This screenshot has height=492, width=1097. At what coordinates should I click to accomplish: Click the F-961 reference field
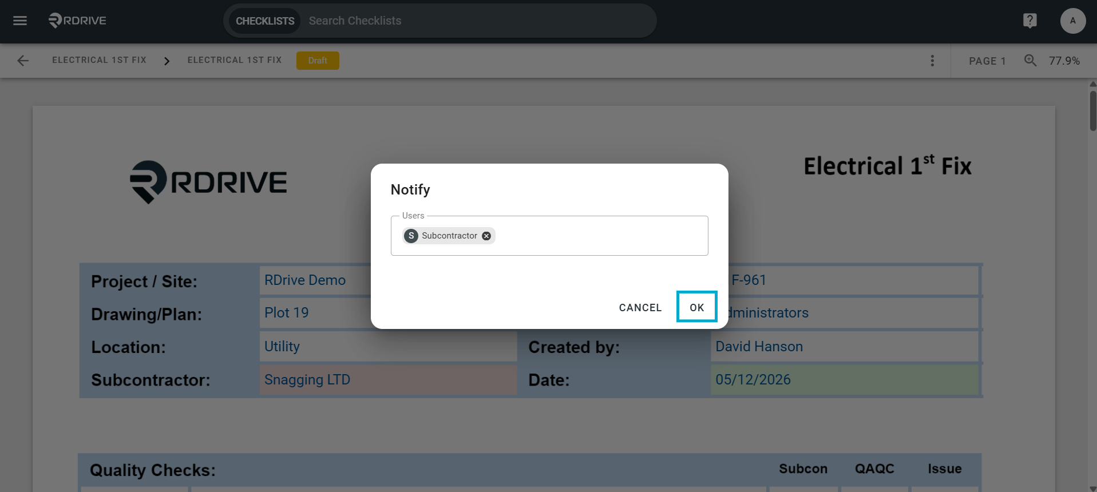[853, 280]
